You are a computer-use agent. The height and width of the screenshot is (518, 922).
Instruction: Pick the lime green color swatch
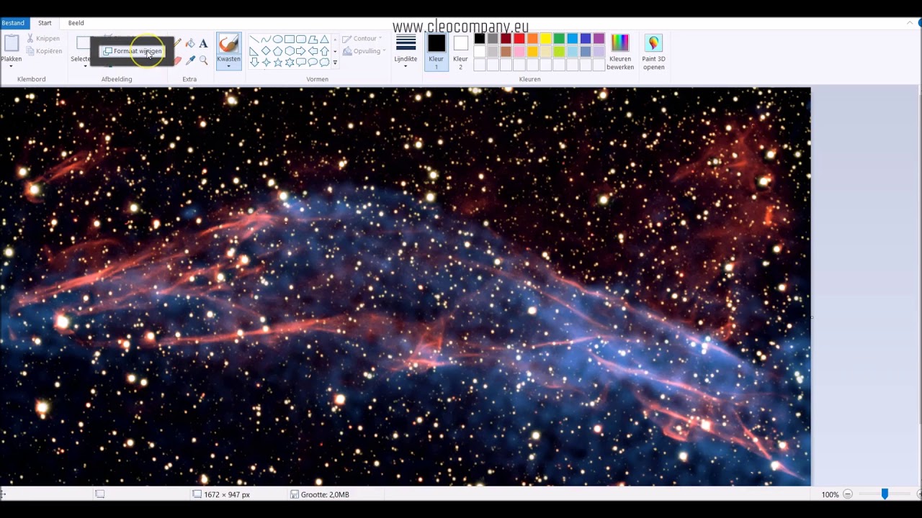pyautogui.click(x=559, y=52)
